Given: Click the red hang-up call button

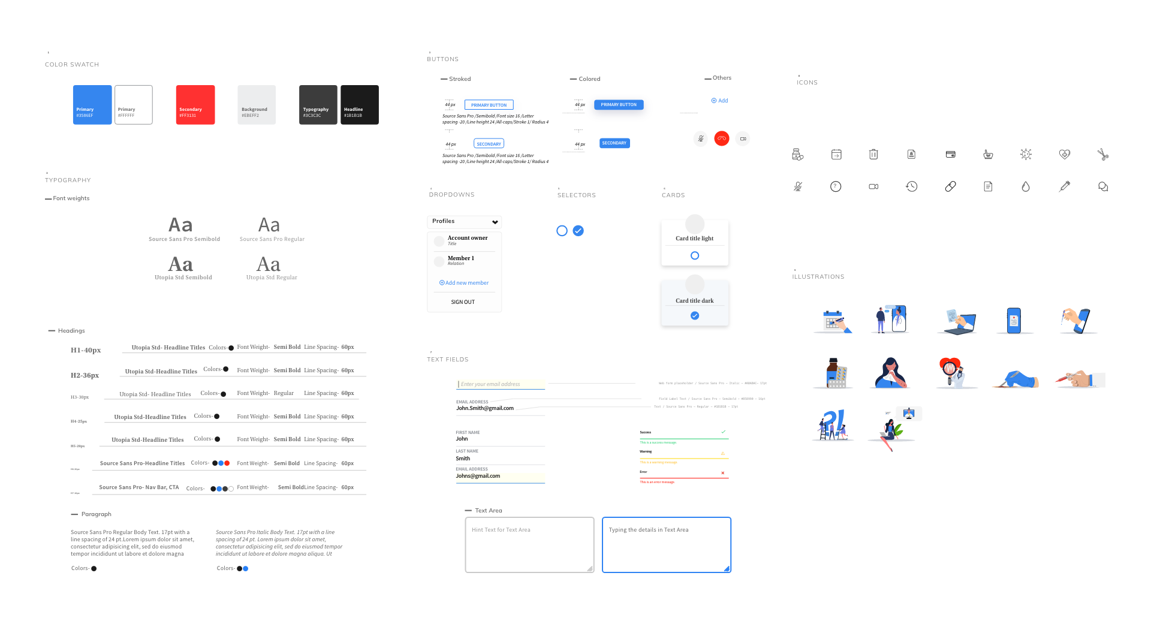Looking at the screenshot, I should (x=722, y=138).
